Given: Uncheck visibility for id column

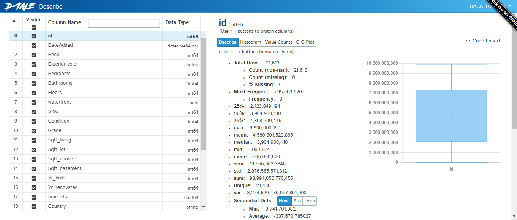Looking at the screenshot, I should click(34, 36).
